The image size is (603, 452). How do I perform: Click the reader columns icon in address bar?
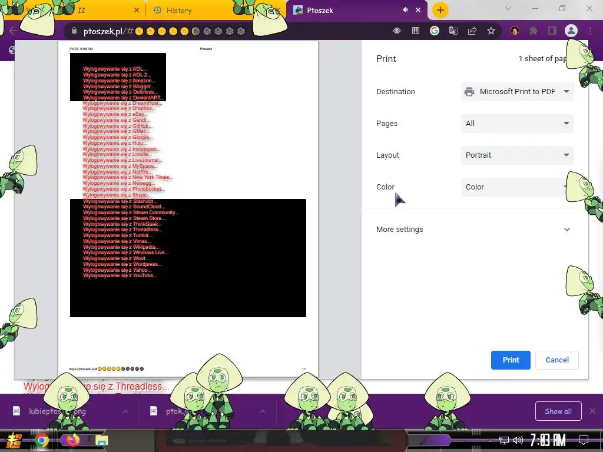[x=416, y=31]
